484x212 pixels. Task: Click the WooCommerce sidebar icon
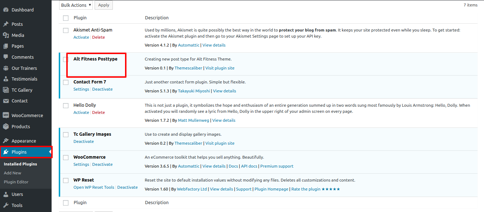6,115
